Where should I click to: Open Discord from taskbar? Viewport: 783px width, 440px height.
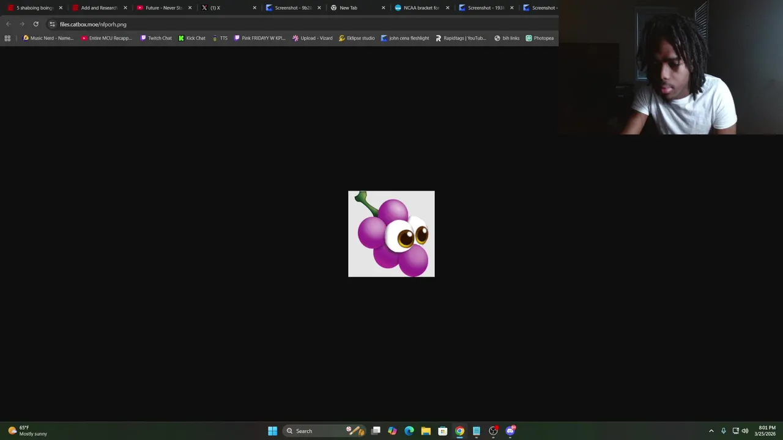point(510,431)
